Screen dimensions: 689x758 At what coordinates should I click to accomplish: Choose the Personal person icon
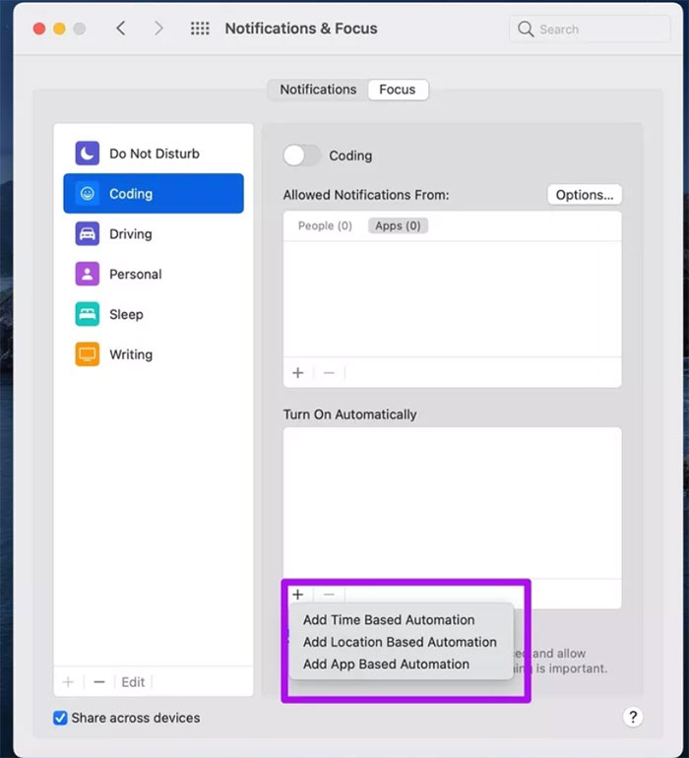(x=88, y=275)
